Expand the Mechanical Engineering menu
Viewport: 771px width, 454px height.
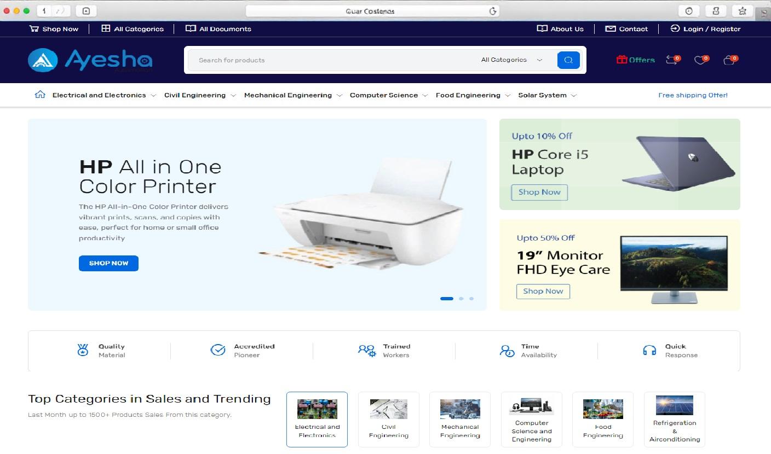tap(289, 95)
